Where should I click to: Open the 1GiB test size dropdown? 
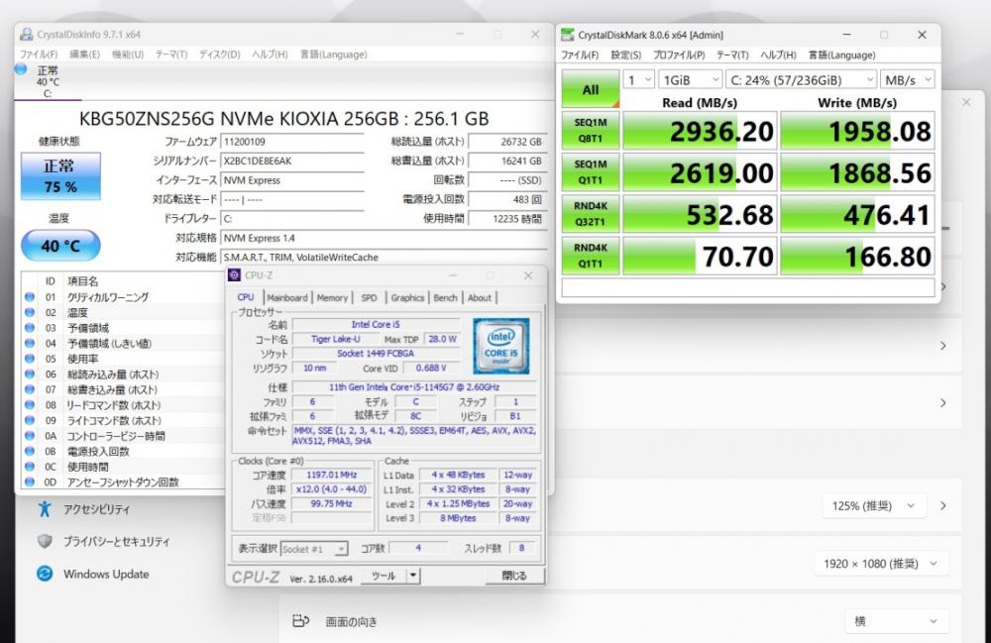coord(690,79)
